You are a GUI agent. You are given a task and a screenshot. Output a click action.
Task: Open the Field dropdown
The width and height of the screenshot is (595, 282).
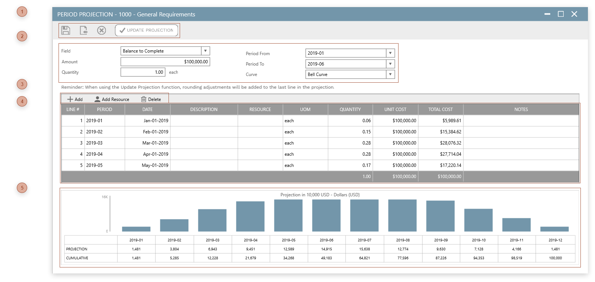click(x=205, y=51)
